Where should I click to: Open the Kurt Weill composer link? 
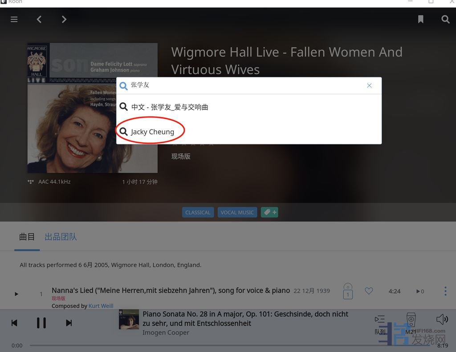pyautogui.click(x=101, y=306)
